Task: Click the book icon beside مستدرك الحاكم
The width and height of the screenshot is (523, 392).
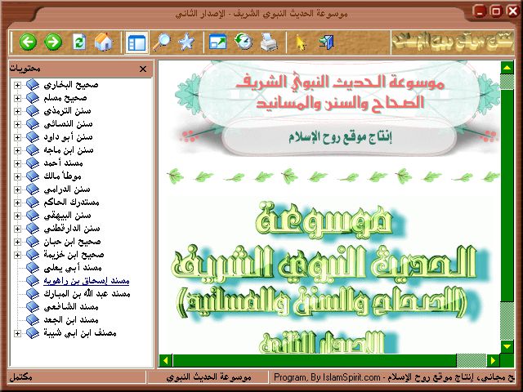Action: pos(33,203)
